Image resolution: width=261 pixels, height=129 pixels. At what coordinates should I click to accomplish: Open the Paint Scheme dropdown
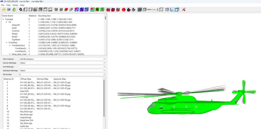62,59
